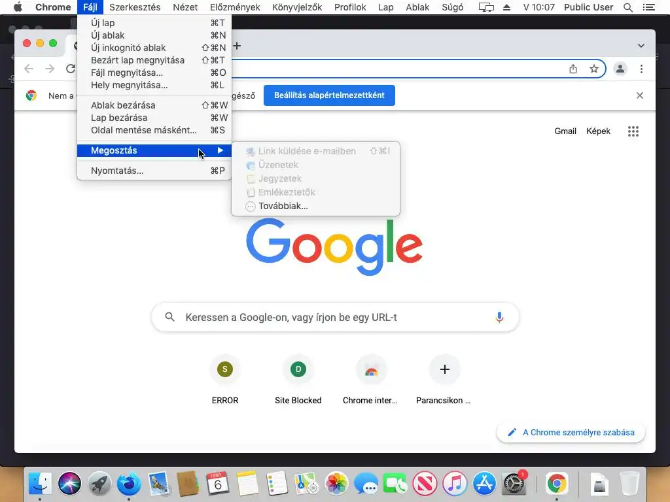670x502 pixels.
Task: Choose Ablak bezárása item
Action: [x=154, y=105]
